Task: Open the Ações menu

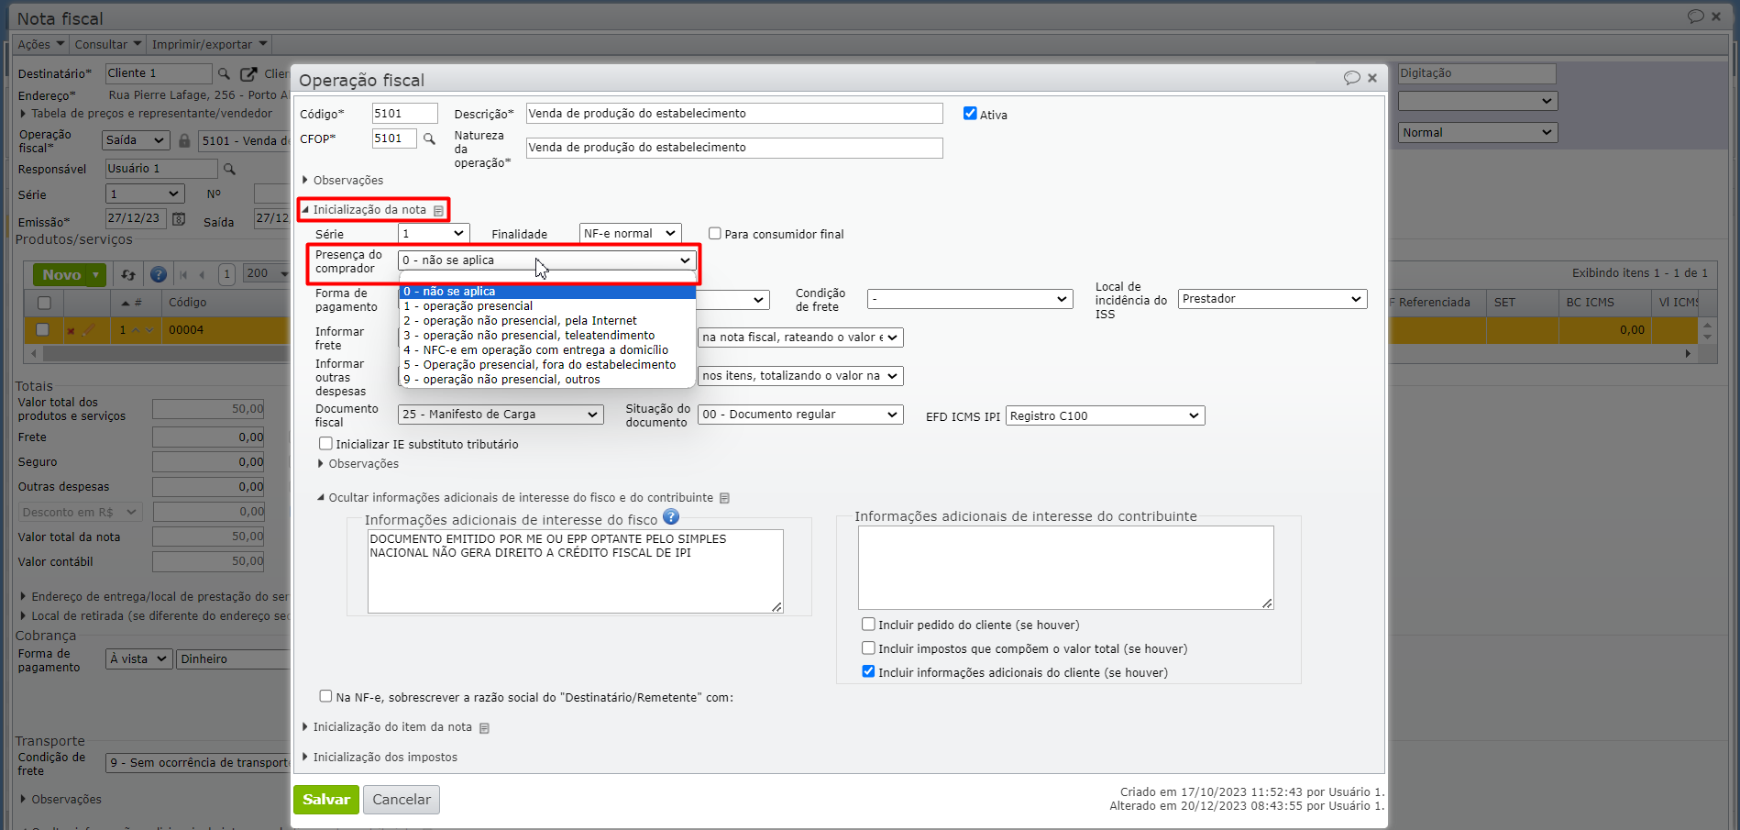Action: (41, 44)
